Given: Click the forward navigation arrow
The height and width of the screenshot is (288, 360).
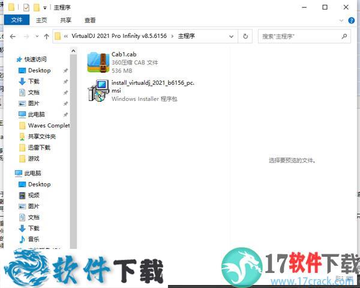Looking at the screenshot, I should pos(26,36).
